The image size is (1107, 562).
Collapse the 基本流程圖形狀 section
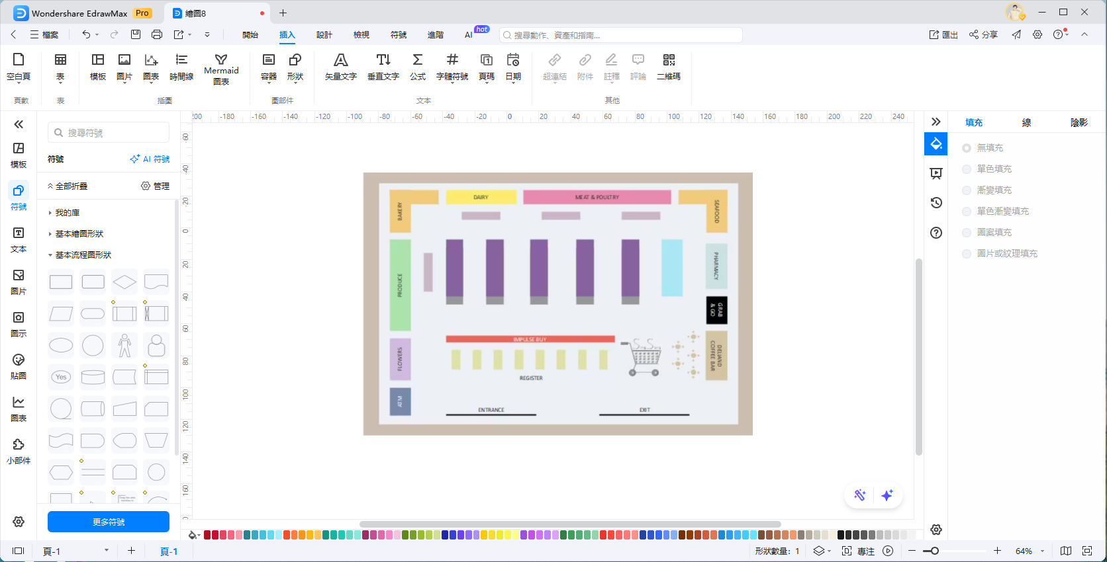[83, 255]
